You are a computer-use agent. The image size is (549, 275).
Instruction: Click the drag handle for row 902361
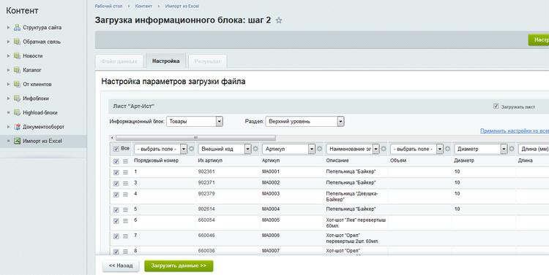coord(125,172)
